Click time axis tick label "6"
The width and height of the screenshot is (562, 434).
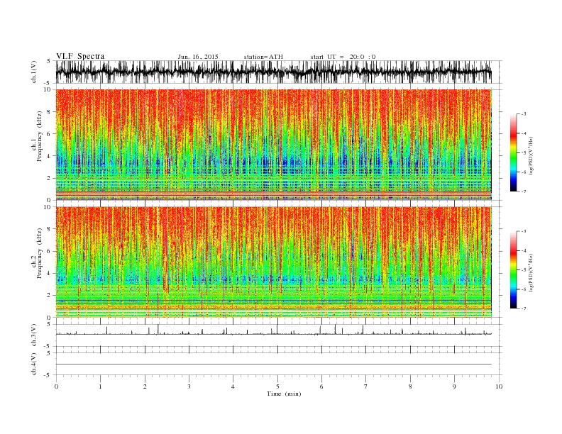click(321, 386)
